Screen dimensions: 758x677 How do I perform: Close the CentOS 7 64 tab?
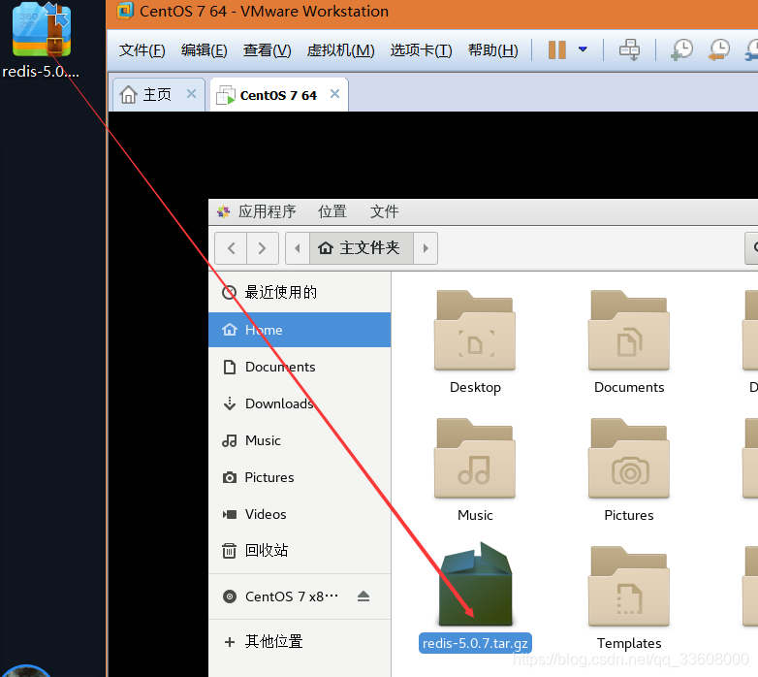click(334, 94)
